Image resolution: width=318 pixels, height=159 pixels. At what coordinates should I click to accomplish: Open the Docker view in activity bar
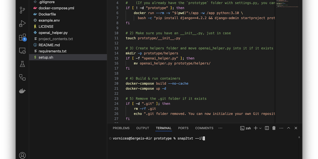pos(22,91)
